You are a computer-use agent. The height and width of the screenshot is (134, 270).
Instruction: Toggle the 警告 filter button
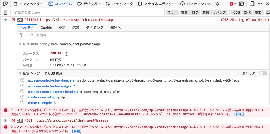point(184,12)
